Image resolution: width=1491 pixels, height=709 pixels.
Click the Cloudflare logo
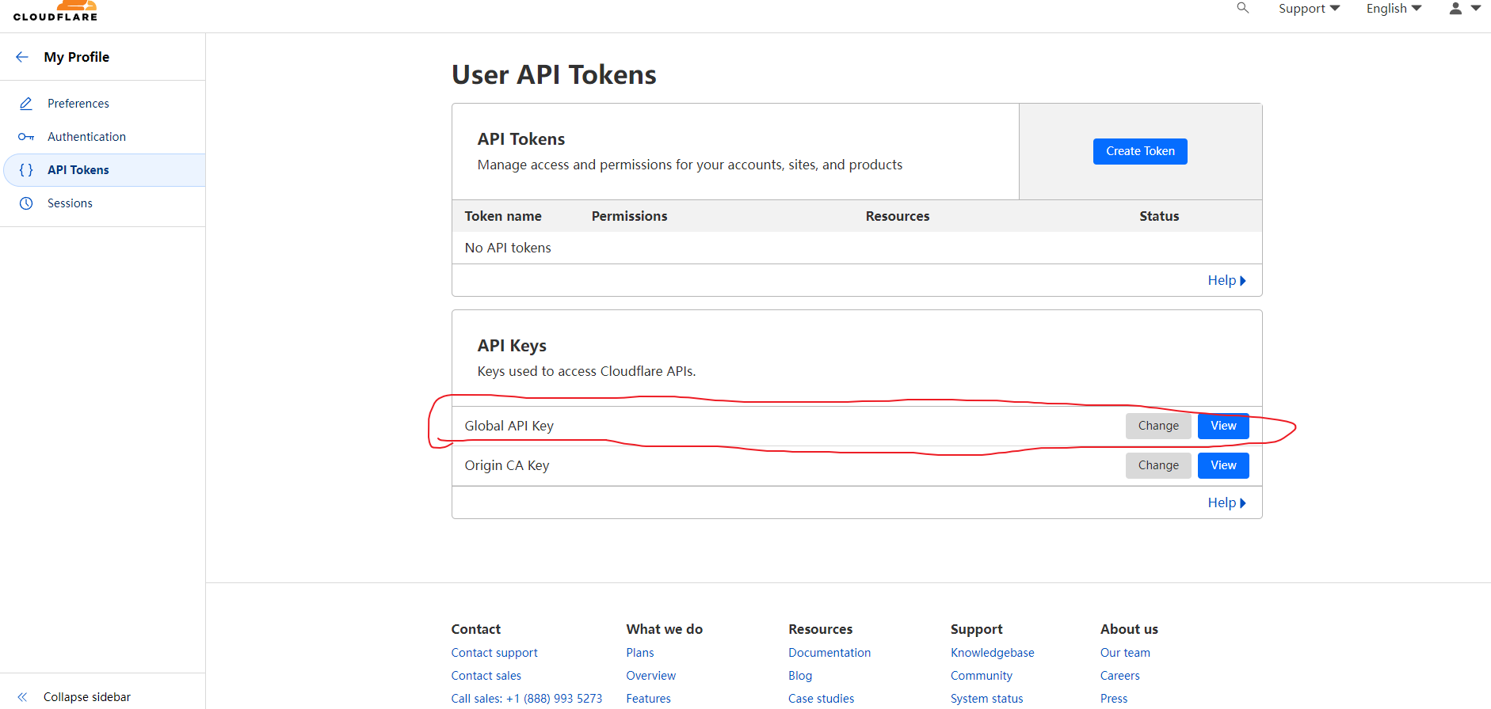click(x=55, y=11)
